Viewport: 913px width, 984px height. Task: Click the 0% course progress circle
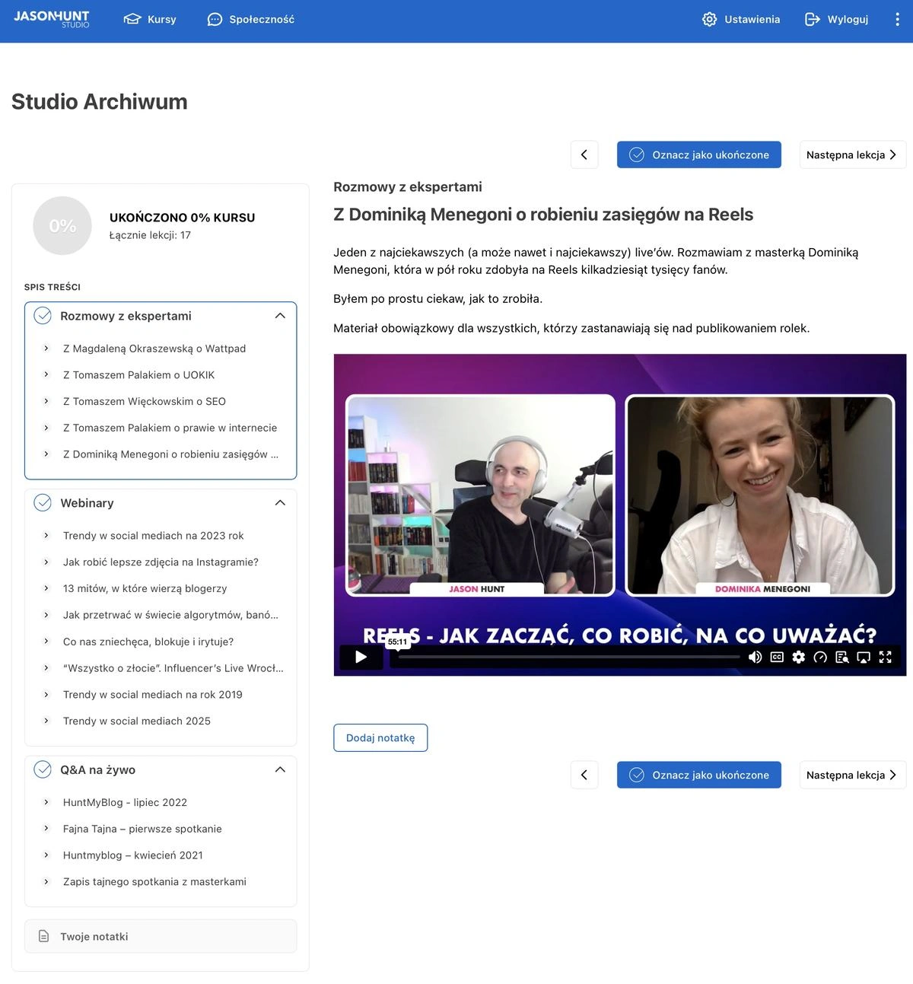(62, 226)
